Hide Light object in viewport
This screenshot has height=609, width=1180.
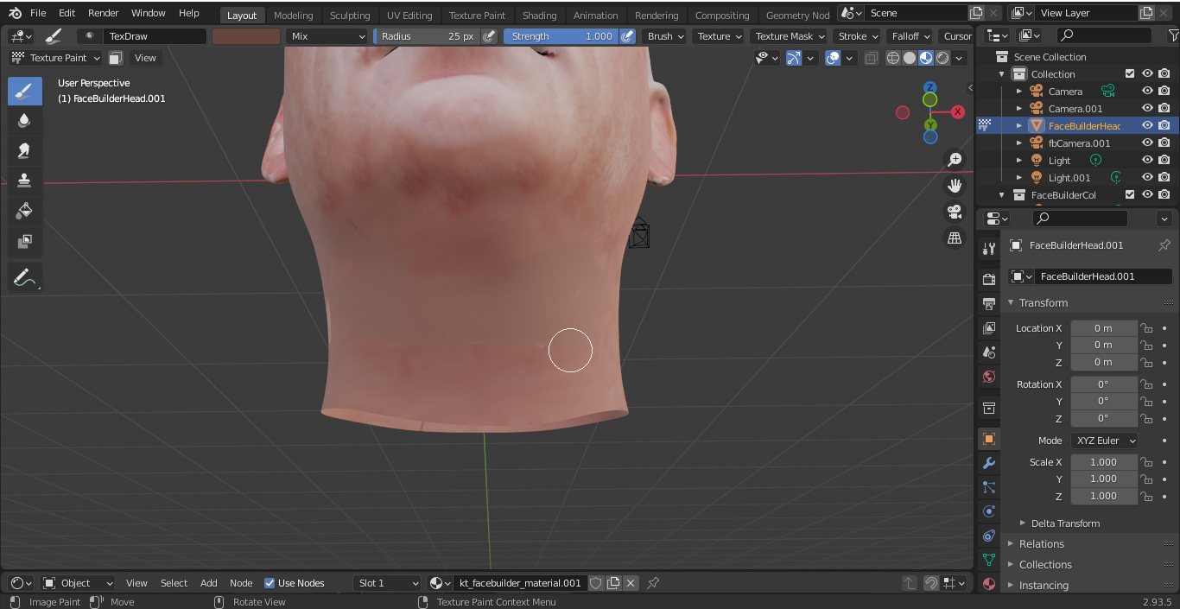[1147, 160]
